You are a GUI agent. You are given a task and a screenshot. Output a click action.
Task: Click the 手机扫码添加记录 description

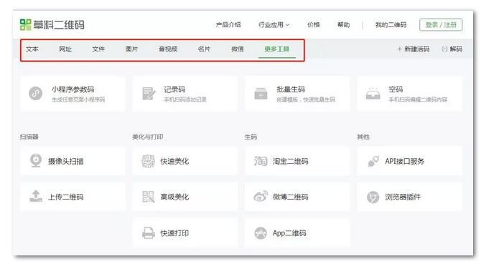coord(185,99)
